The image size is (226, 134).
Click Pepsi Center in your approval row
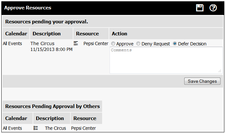[96, 43]
